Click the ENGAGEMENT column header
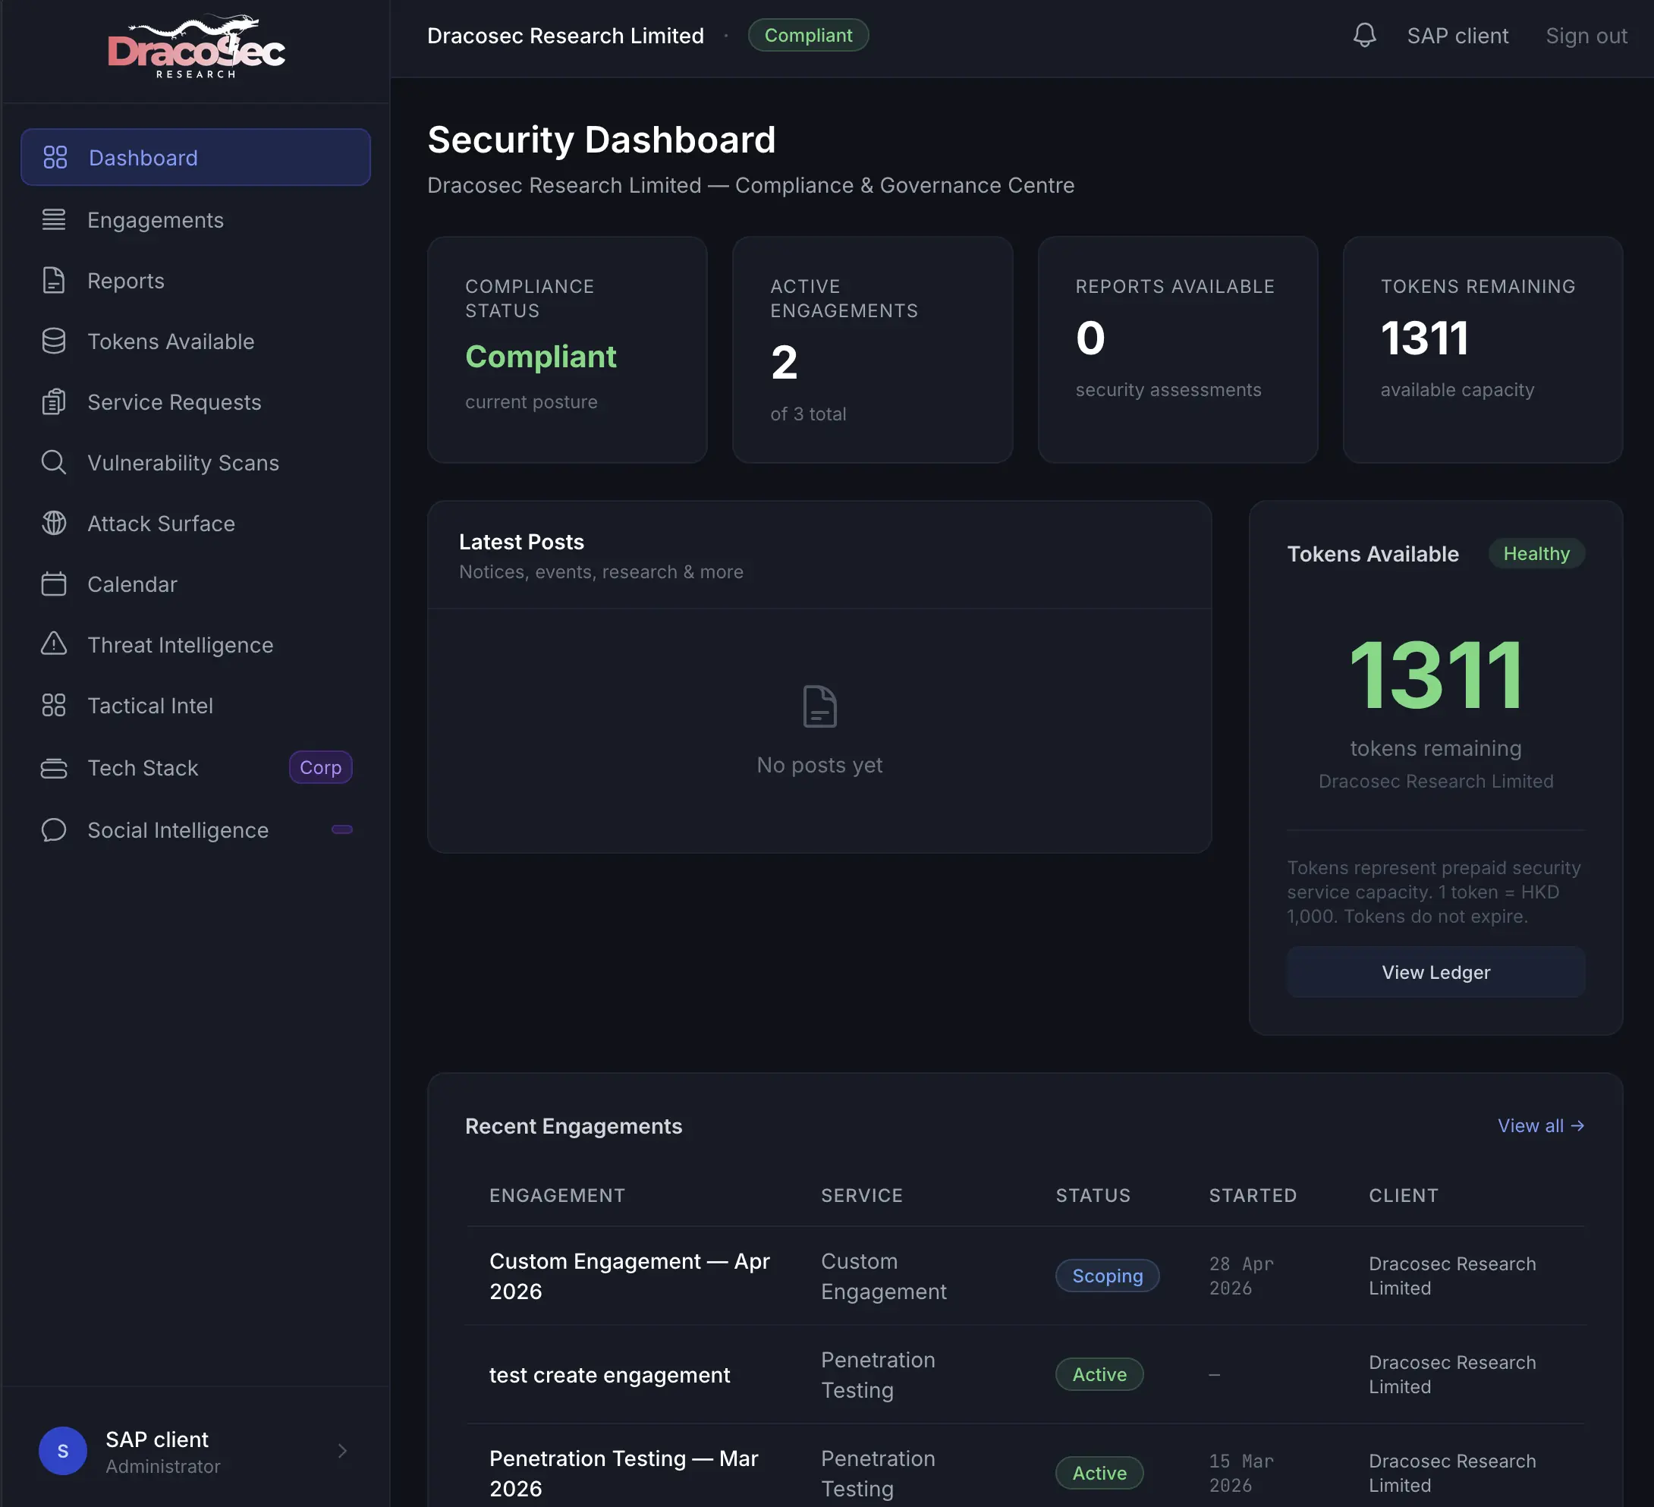Viewport: 1654px width, 1507px height. point(557,1194)
